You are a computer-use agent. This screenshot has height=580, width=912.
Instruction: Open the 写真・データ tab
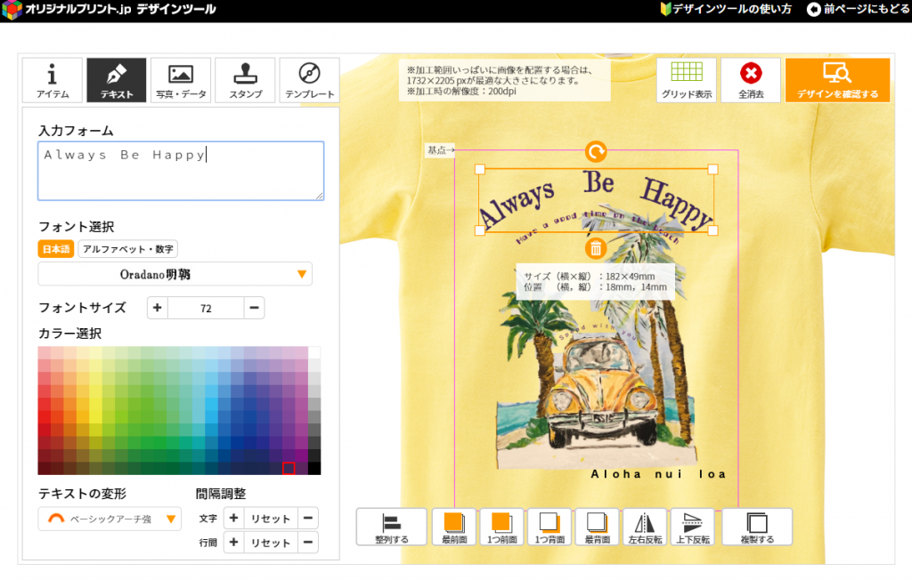[181, 80]
